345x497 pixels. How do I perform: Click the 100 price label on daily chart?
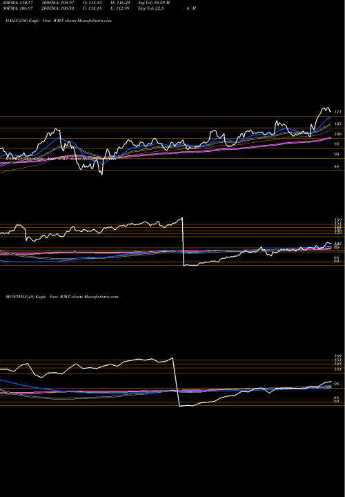pos(337,135)
